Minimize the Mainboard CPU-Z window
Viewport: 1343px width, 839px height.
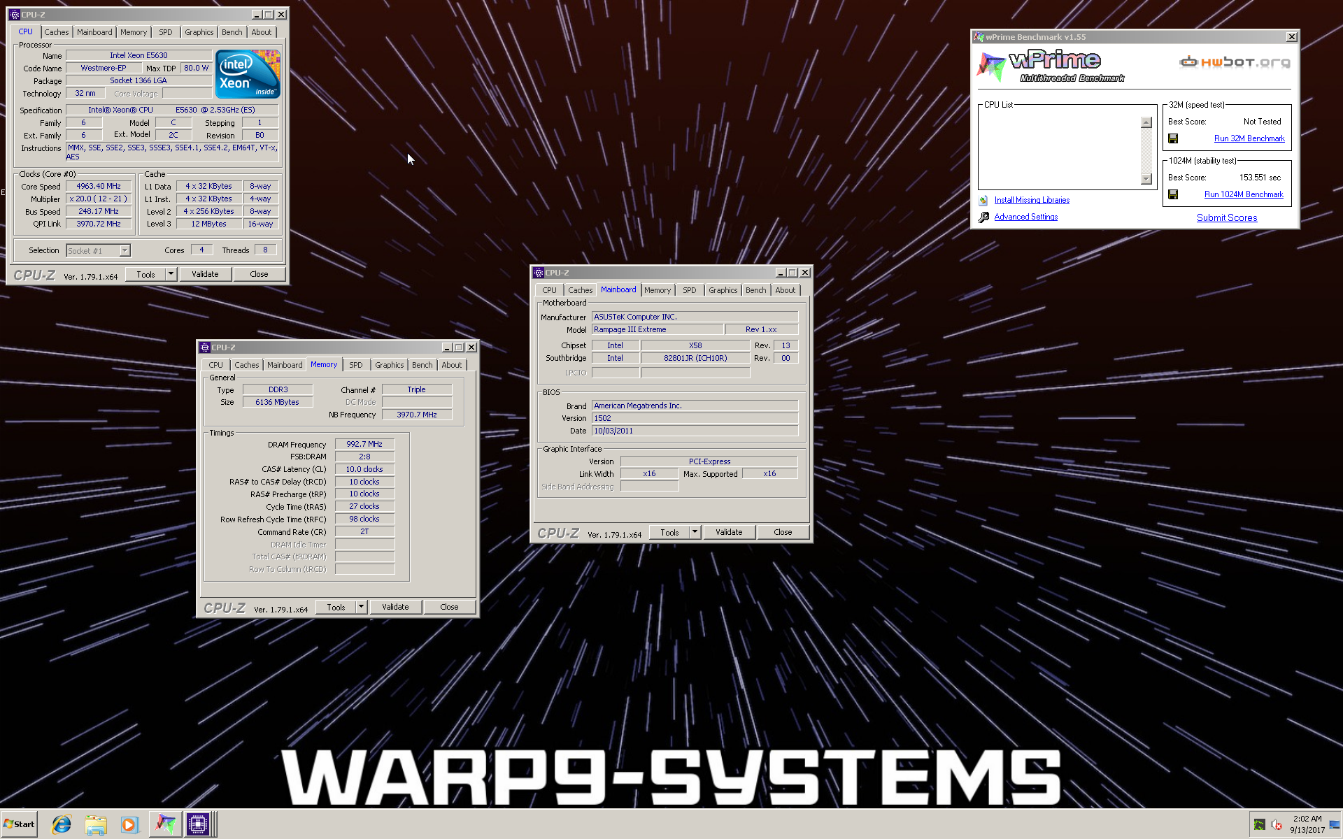781,273
